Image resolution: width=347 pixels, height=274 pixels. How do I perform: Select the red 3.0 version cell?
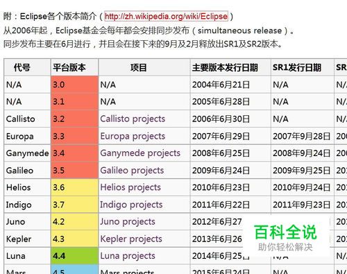point(74,85)
